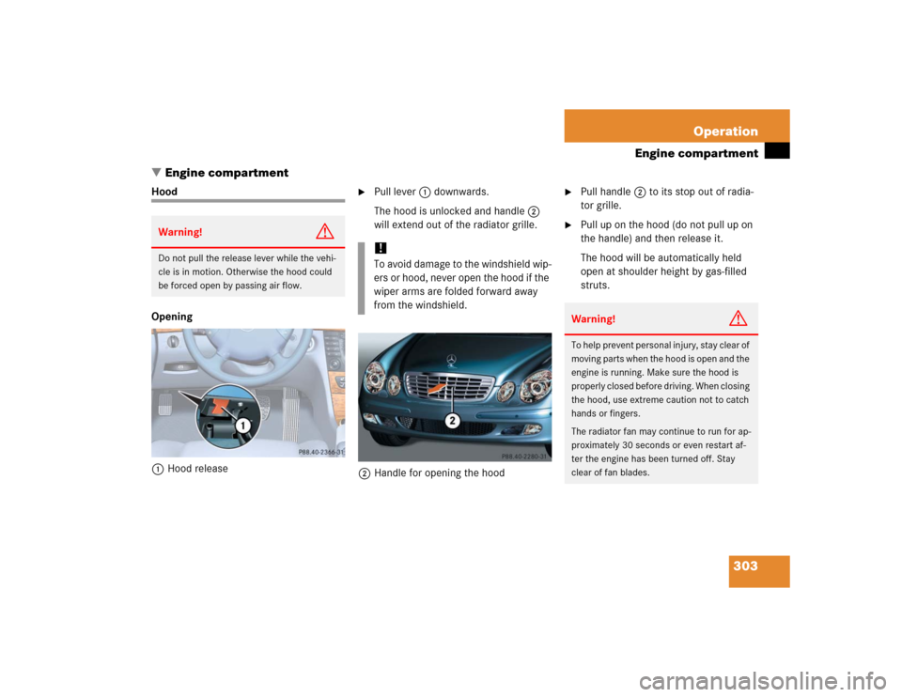
Task: Click the arrow bullet before 'Pull lever'
Action: pyautogui.click(x=362, y=192)
